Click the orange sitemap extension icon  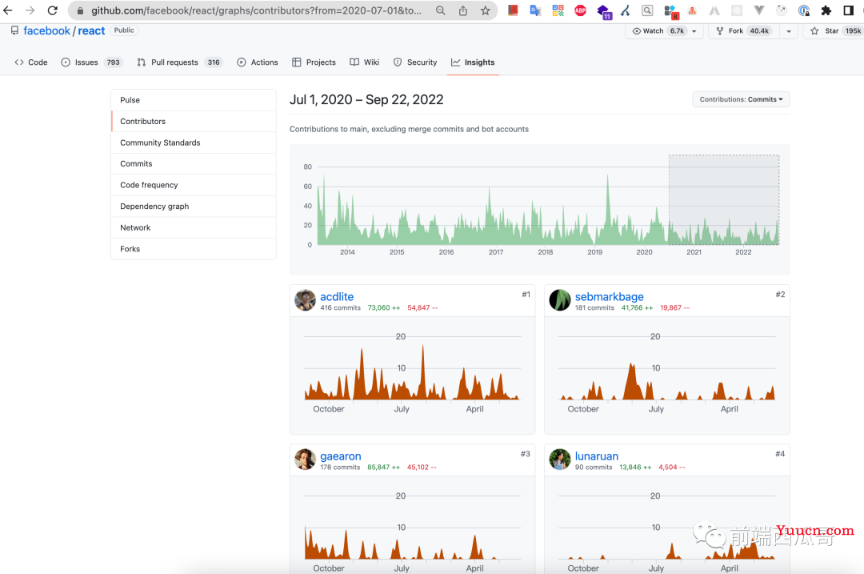[692, 10]
